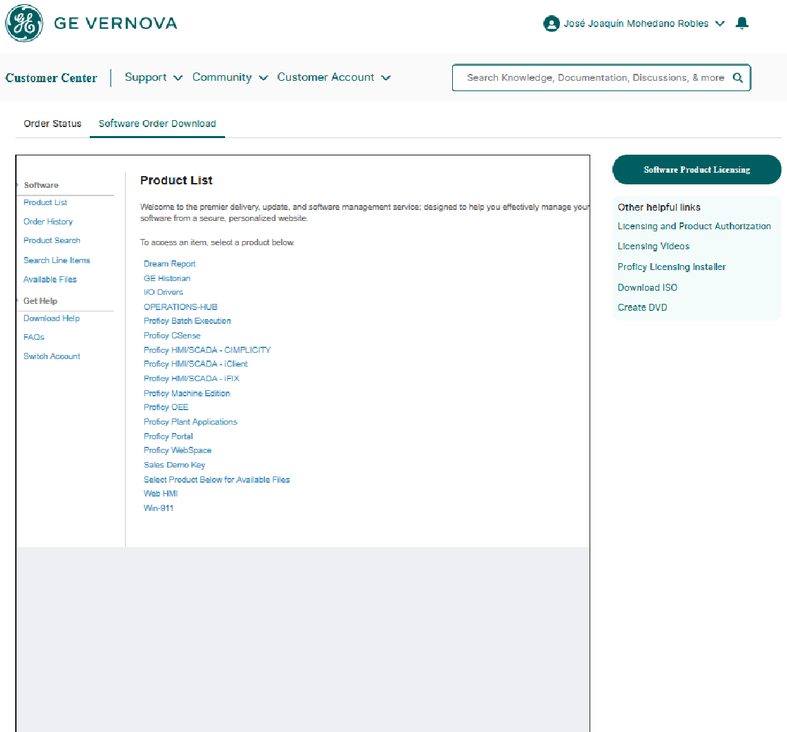Select Proficy HMI/SCADA - iFIX
The image size is (787, 732).
(x=192, y=378)
